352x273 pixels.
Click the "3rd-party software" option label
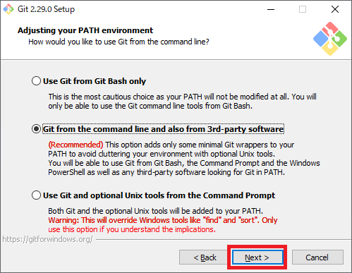(163, 129)
